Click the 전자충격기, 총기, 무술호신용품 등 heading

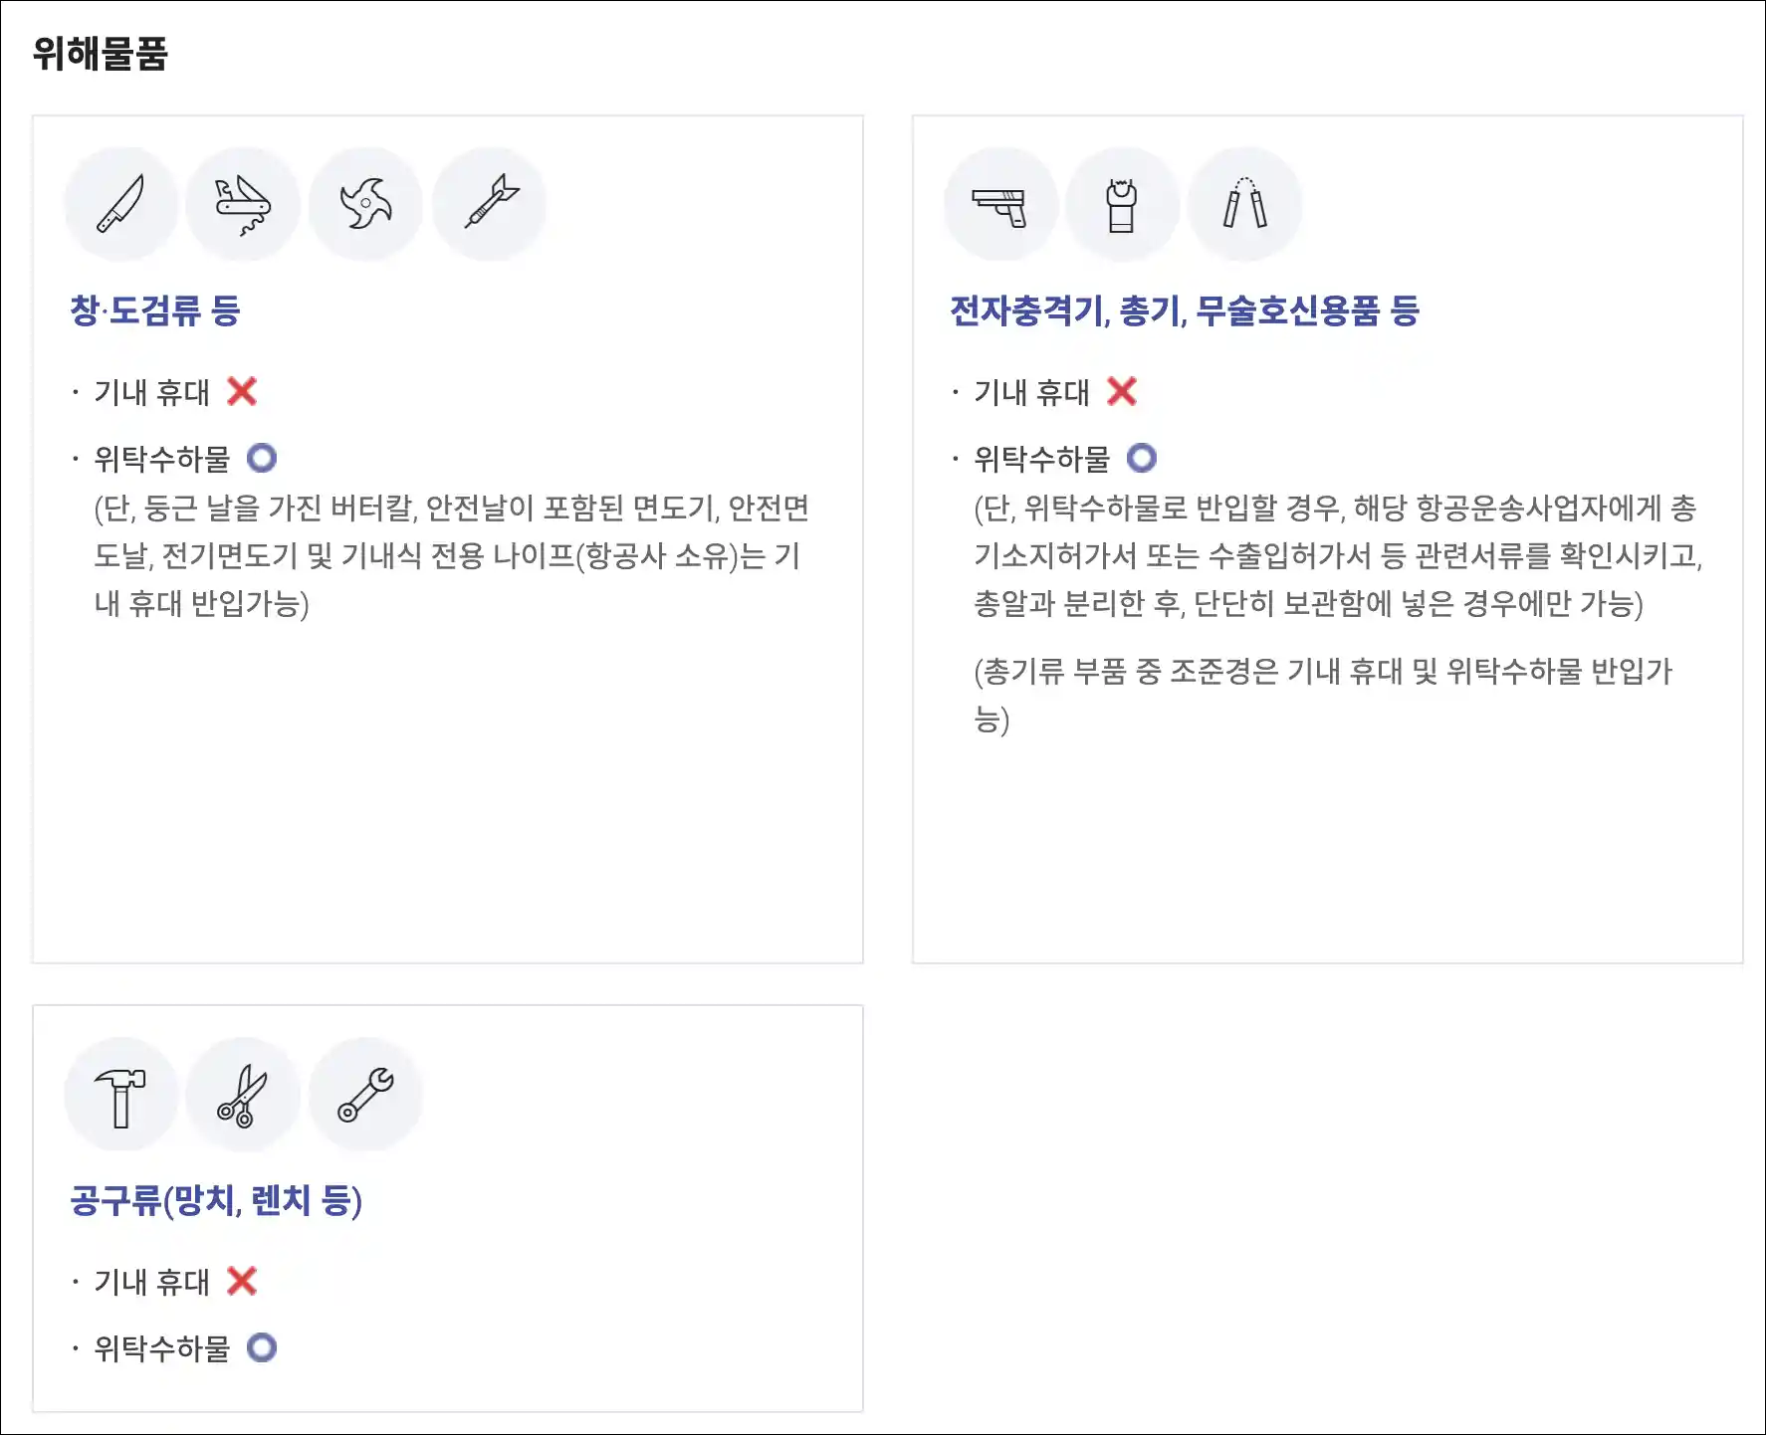point(1185,310)
